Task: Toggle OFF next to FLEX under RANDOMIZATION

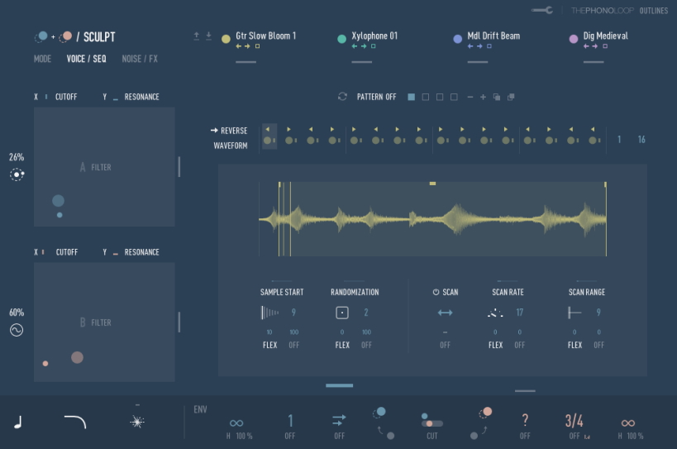Action: 366,345
